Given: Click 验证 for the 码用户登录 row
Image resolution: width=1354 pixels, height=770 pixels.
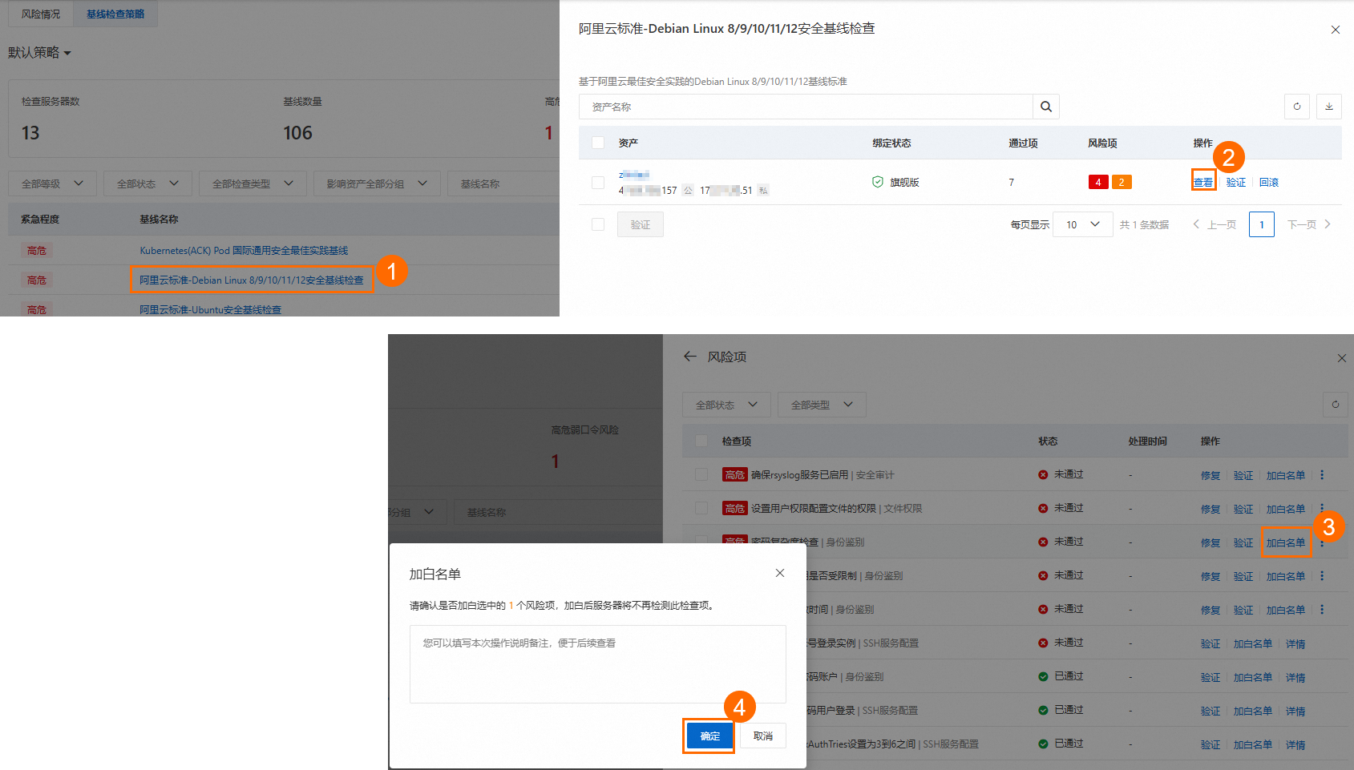Looking at the screenshot, I should click(1211, 712).
